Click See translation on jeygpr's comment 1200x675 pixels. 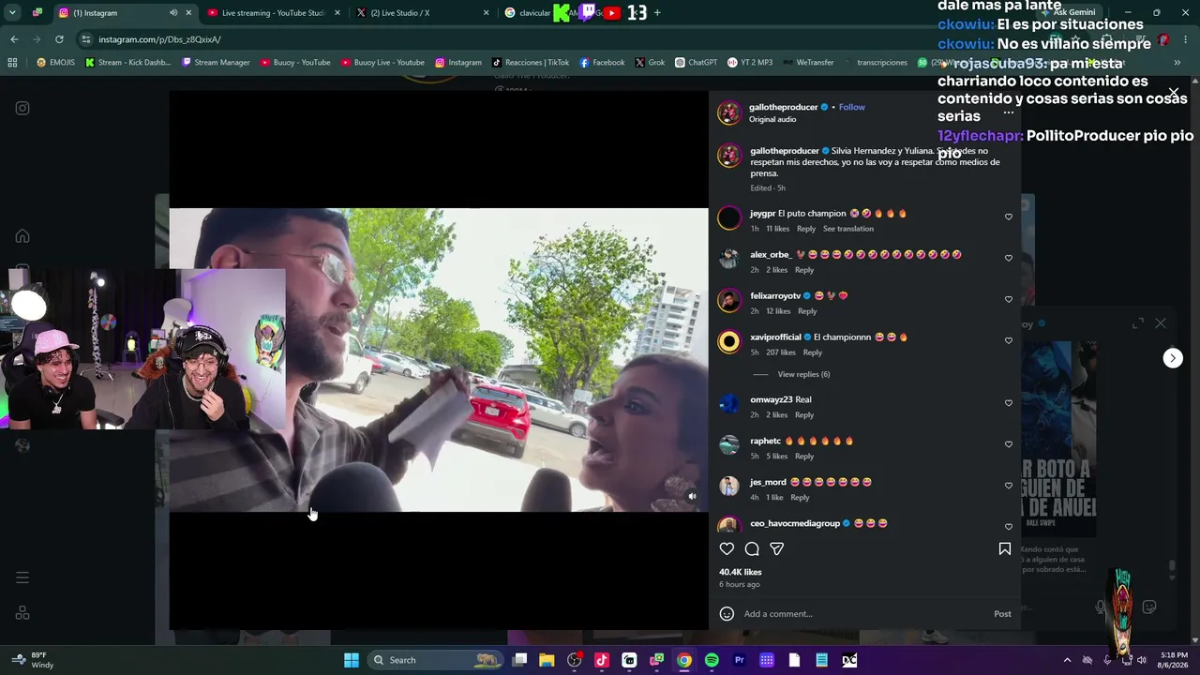point(848,229)
